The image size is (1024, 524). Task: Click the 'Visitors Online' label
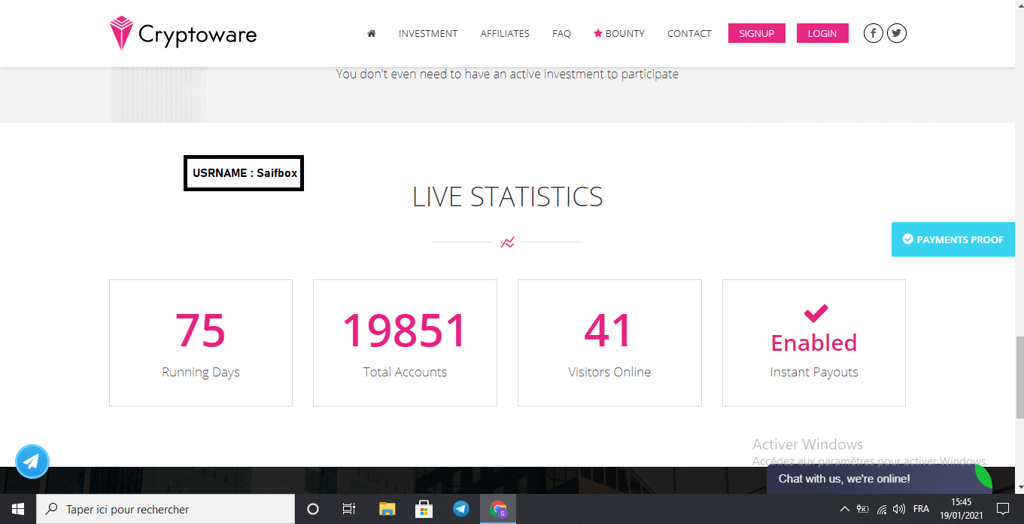click(609, 373)
